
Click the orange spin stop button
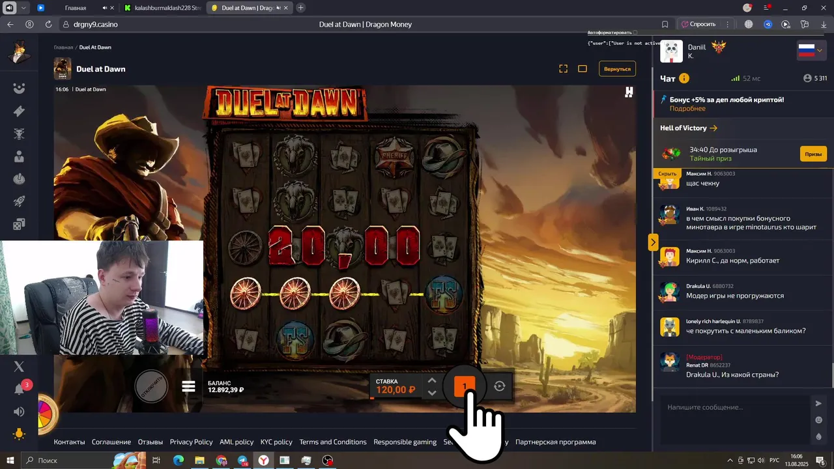[465, 386]
